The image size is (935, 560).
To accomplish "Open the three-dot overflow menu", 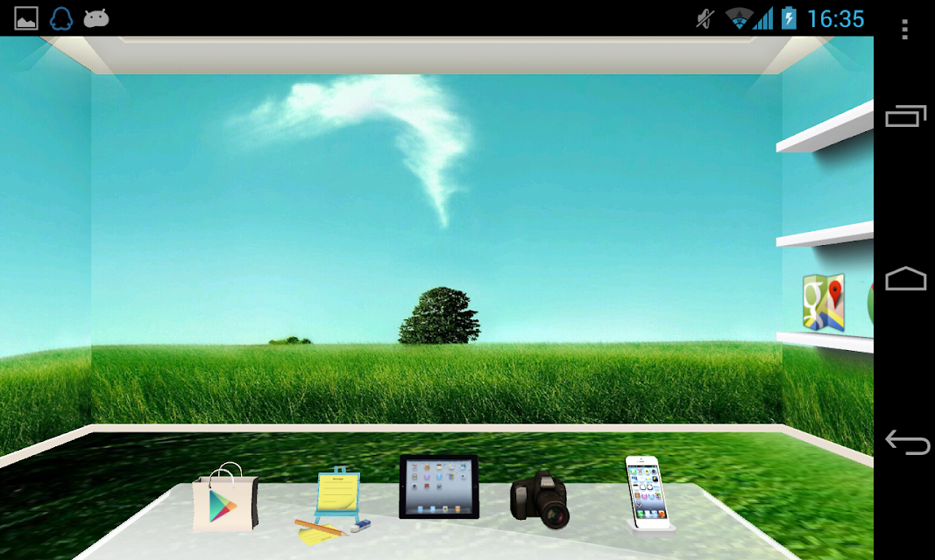I will [904, 29].
